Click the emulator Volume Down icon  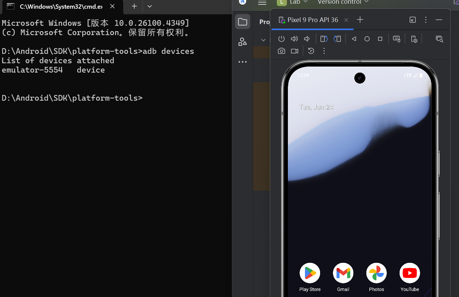(x=307, y=39)
